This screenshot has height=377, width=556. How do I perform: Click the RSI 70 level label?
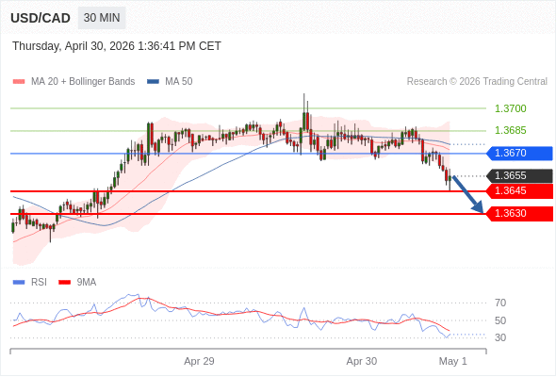[x=500, y=303]
